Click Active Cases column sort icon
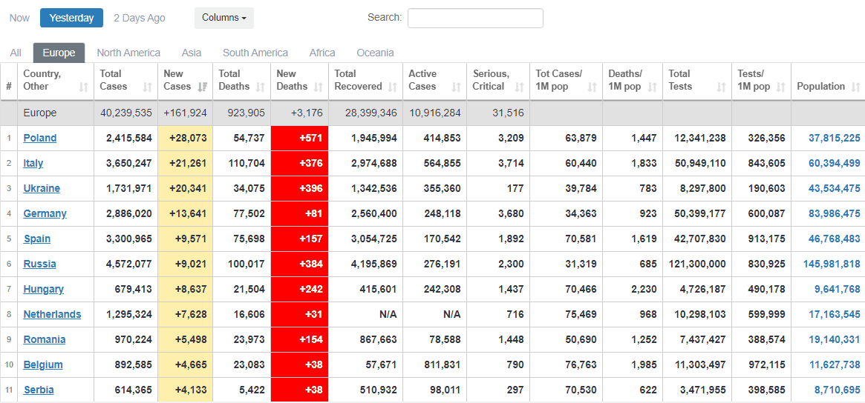The height and width of the screenshot is (403, 865). pos(457,87)
